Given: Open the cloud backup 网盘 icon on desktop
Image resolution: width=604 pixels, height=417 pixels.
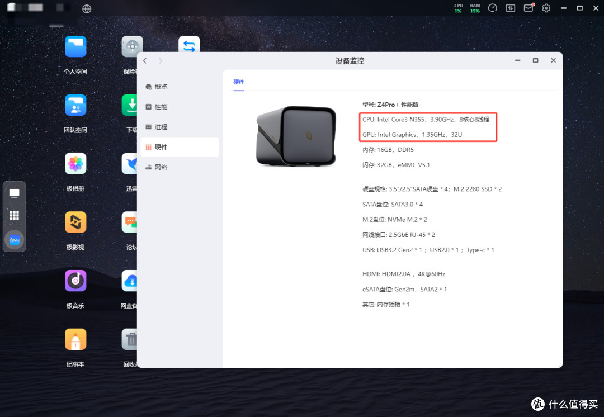Looking at the screenshot, I should [x=129, y=281].
